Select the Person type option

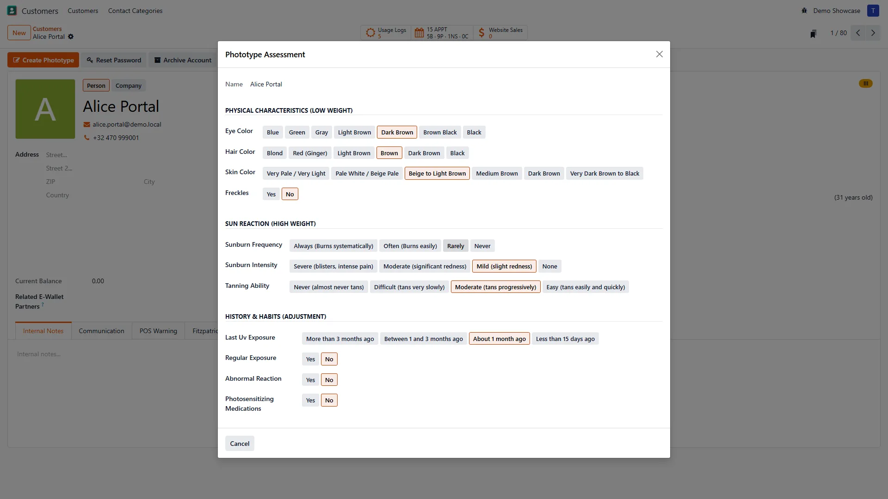pyautogui.click(x=96, y=86)
